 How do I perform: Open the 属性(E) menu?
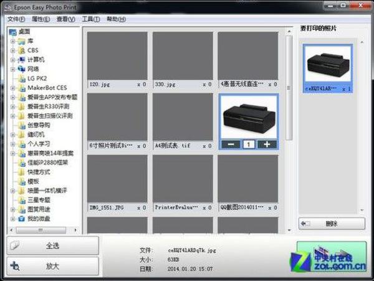(x=41, y=19)
